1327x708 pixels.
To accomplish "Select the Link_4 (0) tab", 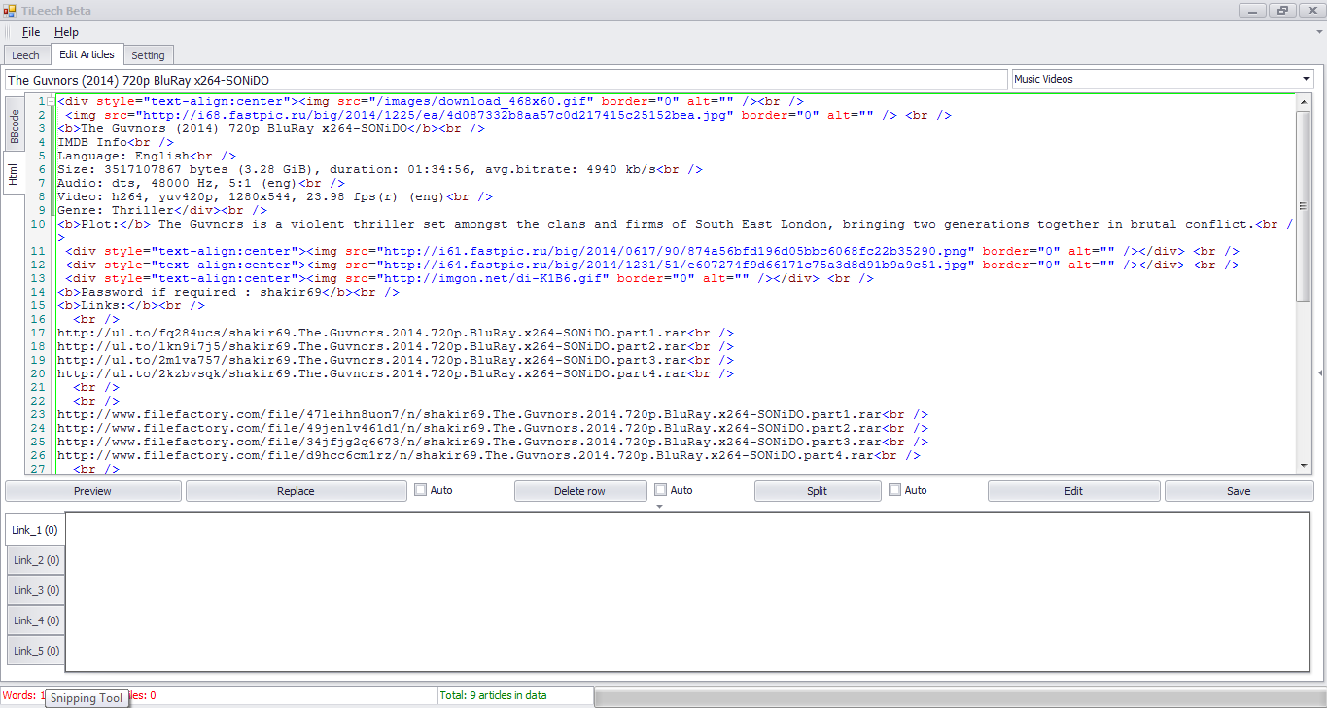I will pos(35,620).
